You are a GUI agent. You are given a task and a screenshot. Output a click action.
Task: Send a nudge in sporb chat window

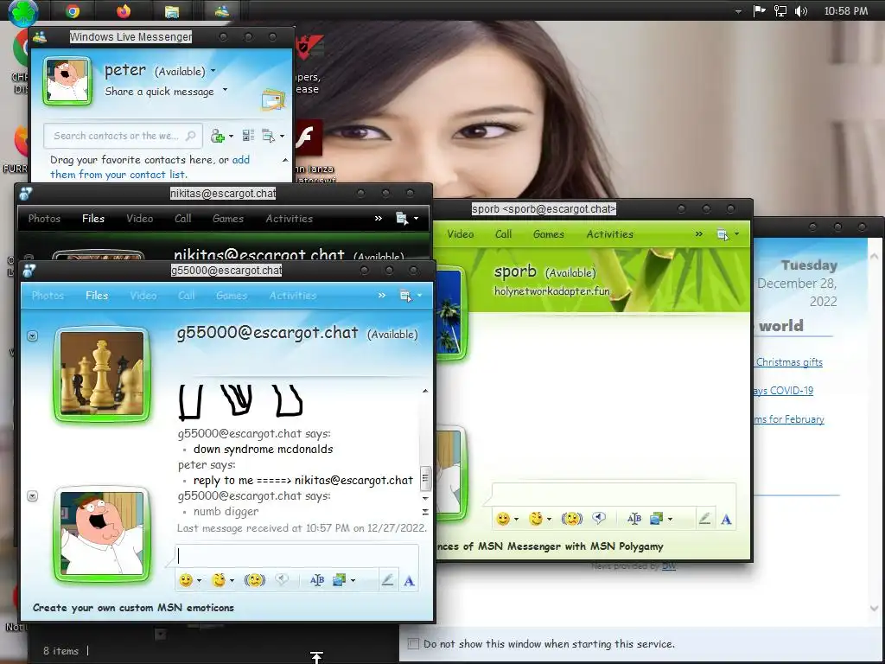coord(572,519)
